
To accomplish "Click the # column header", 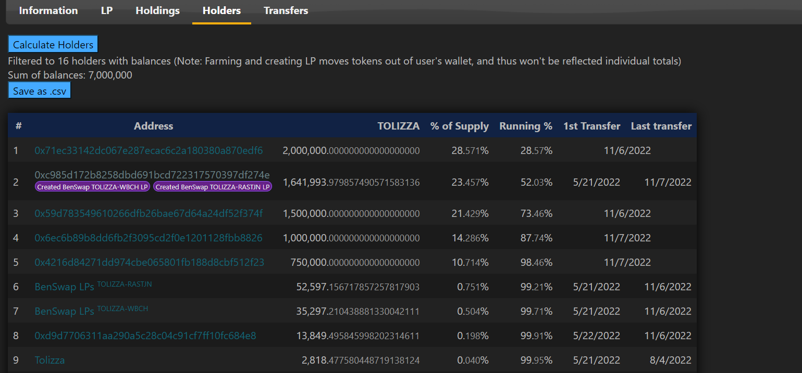I will (19, 126).
